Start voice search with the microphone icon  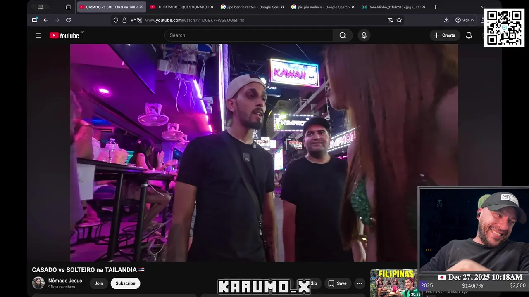coord(364,35)
